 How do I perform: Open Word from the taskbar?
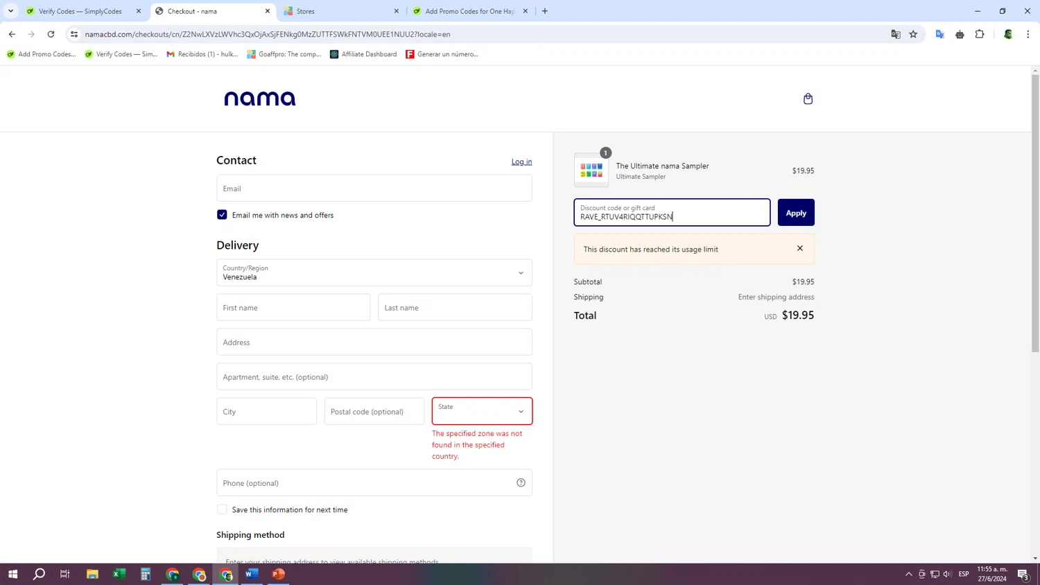coord(252,574)
